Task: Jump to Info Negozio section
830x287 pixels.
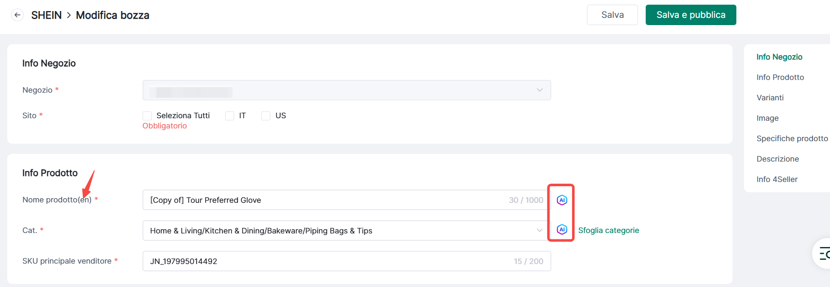Action: point(779,57)
